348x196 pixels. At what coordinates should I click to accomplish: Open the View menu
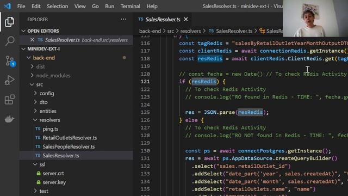(x=80, y=6)
